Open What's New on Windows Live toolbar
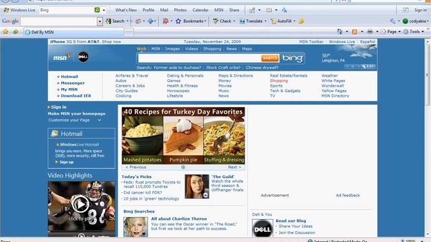This screenshot has width=431, height=242. pyautogui.click(x=126, y=10)
